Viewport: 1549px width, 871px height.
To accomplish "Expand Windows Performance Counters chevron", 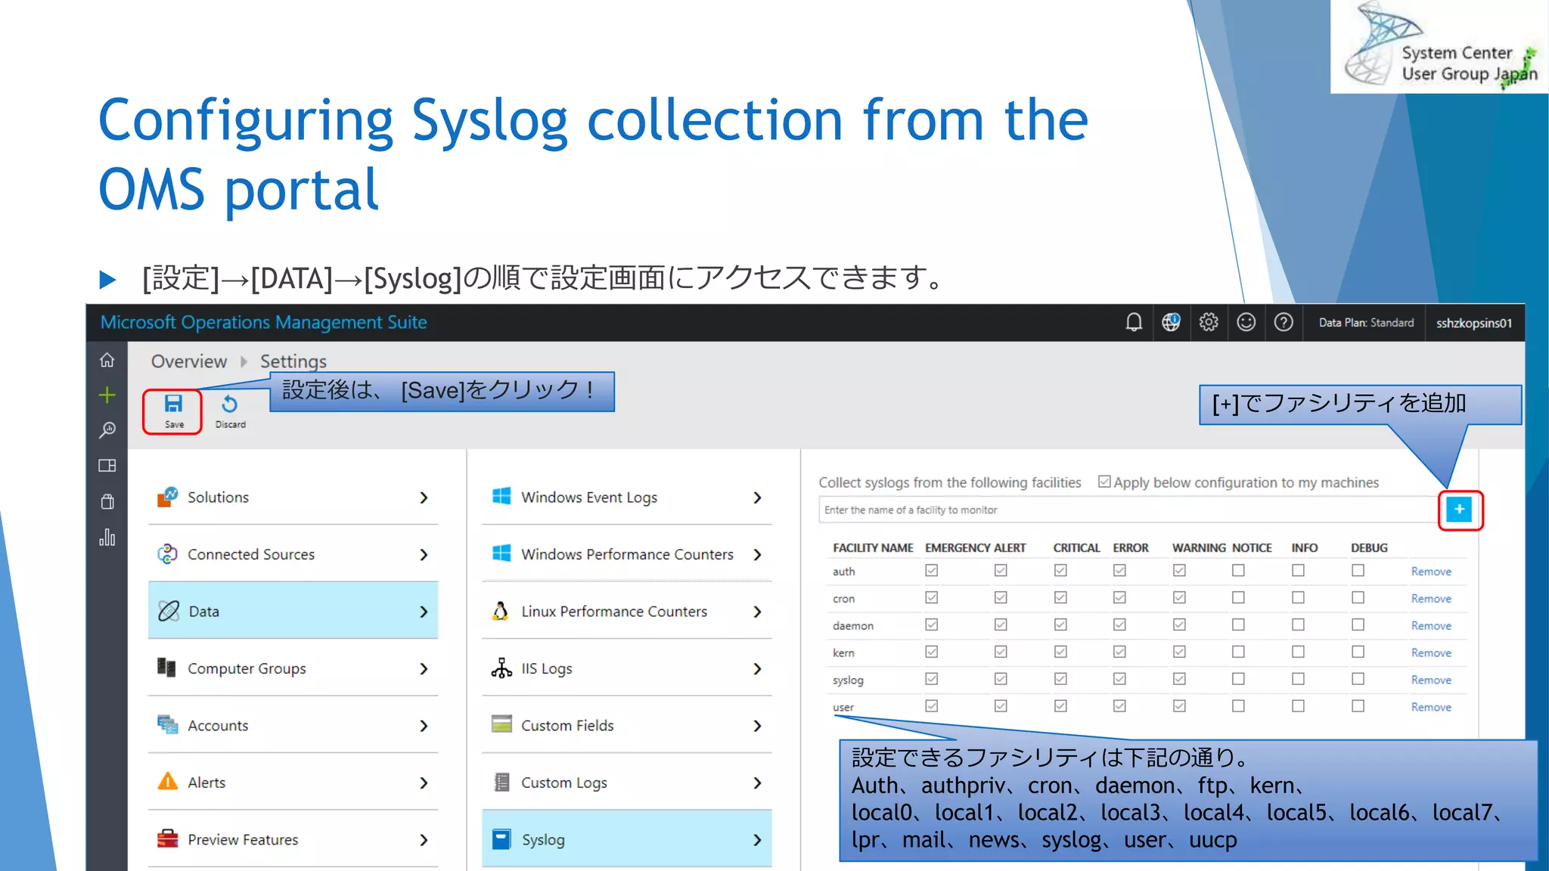I will [x=757, y=555].
